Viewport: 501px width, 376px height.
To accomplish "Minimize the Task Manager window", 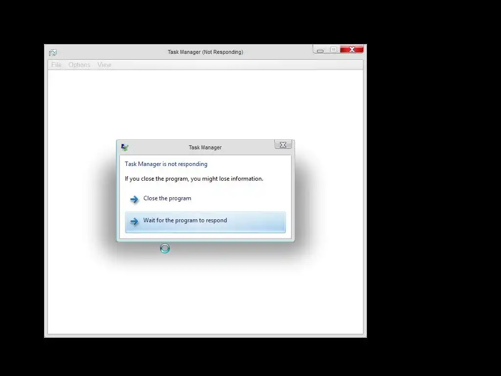I will [x=320, y=49].
